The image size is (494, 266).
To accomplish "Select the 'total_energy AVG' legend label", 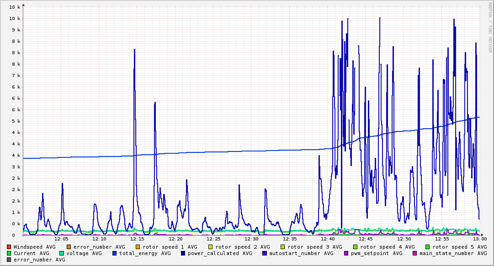I will (145, 253).
